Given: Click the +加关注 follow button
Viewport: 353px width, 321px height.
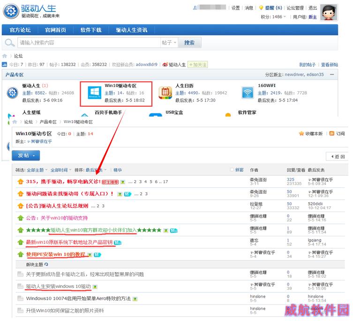Looking at the screenshot, I should [x=197, y=65].
